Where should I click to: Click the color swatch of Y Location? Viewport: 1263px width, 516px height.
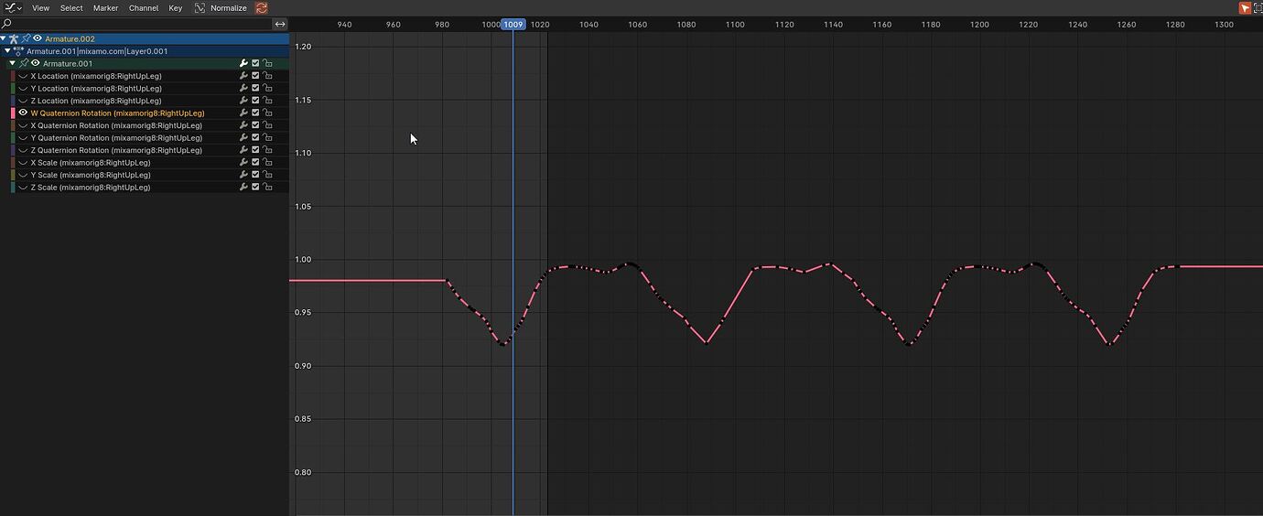[13, 89]
